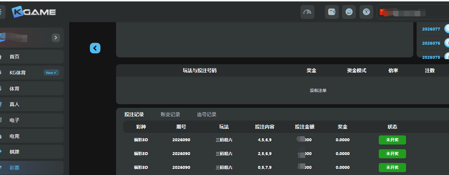Screen dimensions: 449x175
Task: Click the yuan transfer icon
Action: [366, 12]
